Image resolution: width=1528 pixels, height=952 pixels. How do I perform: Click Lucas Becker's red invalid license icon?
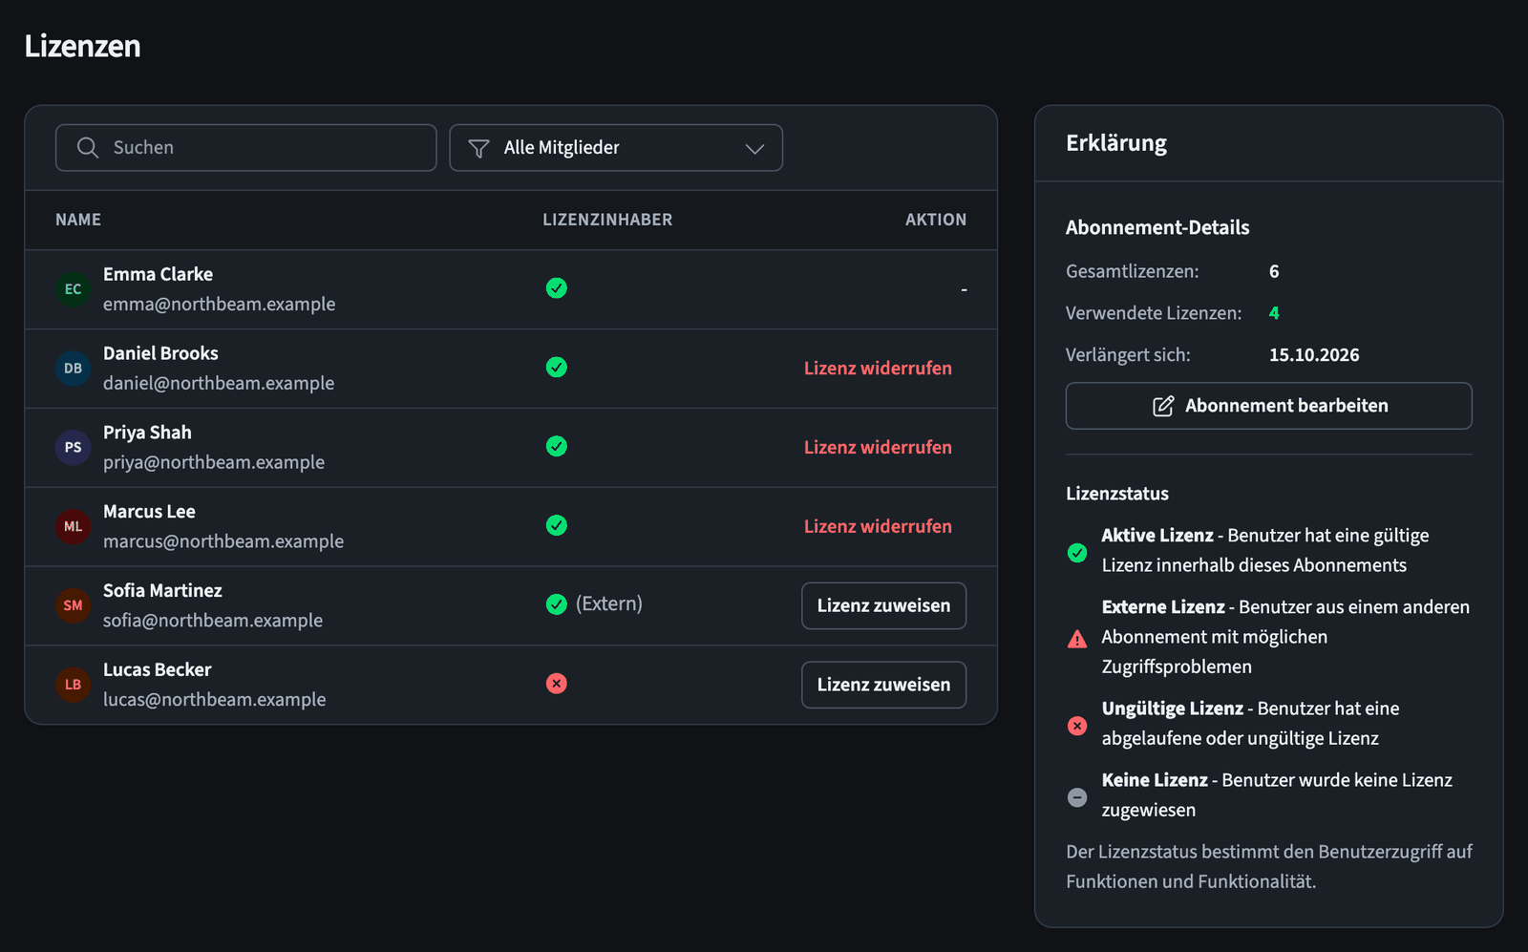[557, 684]
